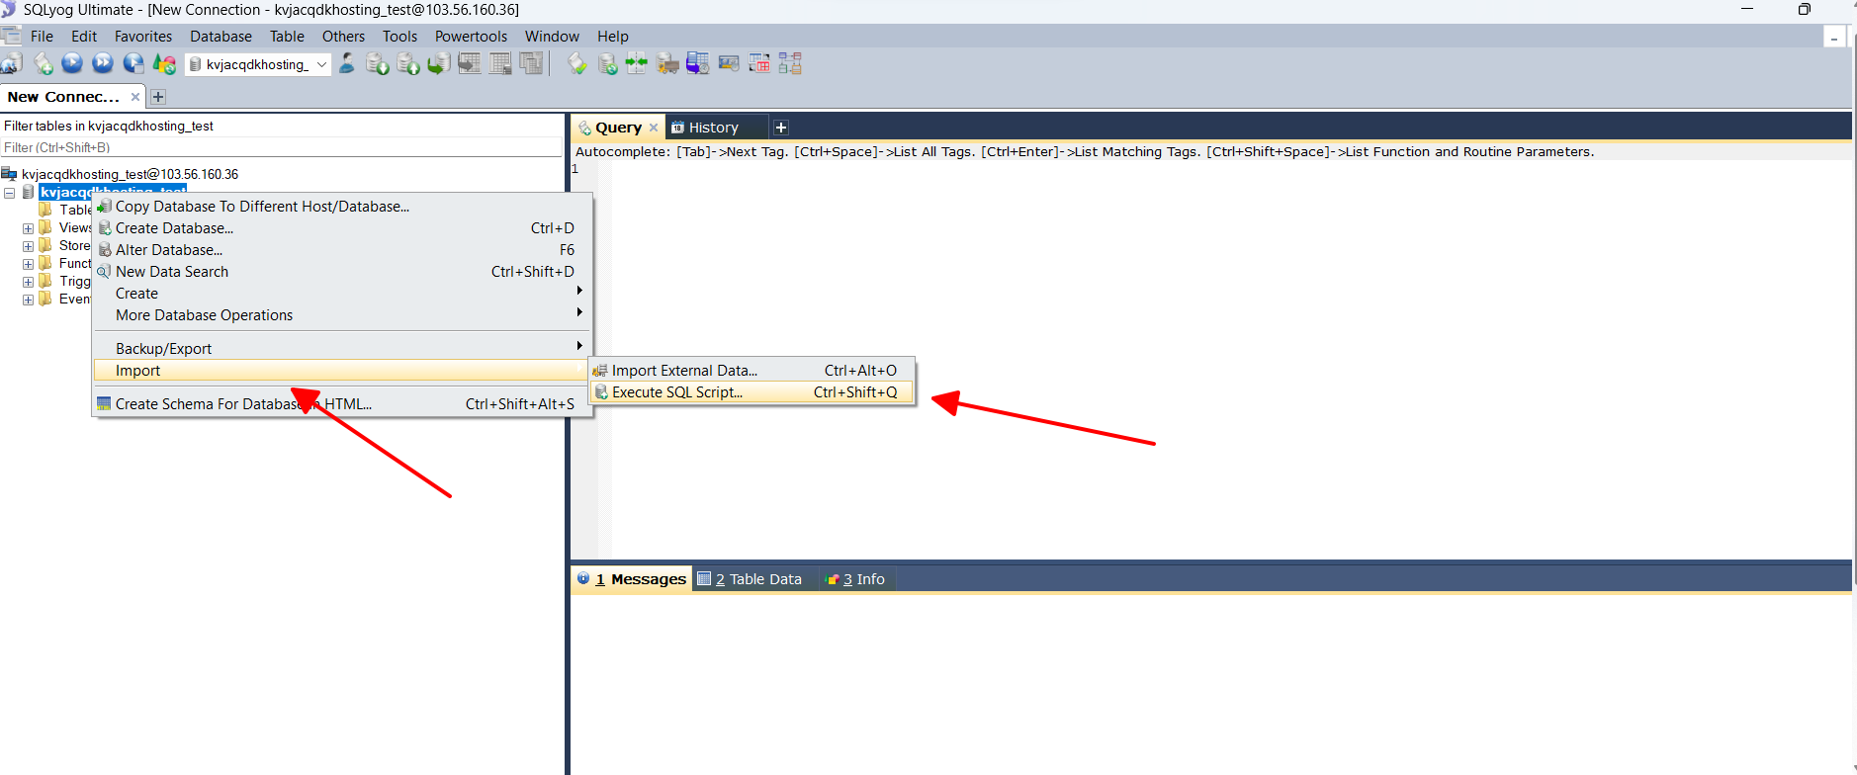Run the query with the Execute Query icon
1857x775 pixels.
(72, 64)
